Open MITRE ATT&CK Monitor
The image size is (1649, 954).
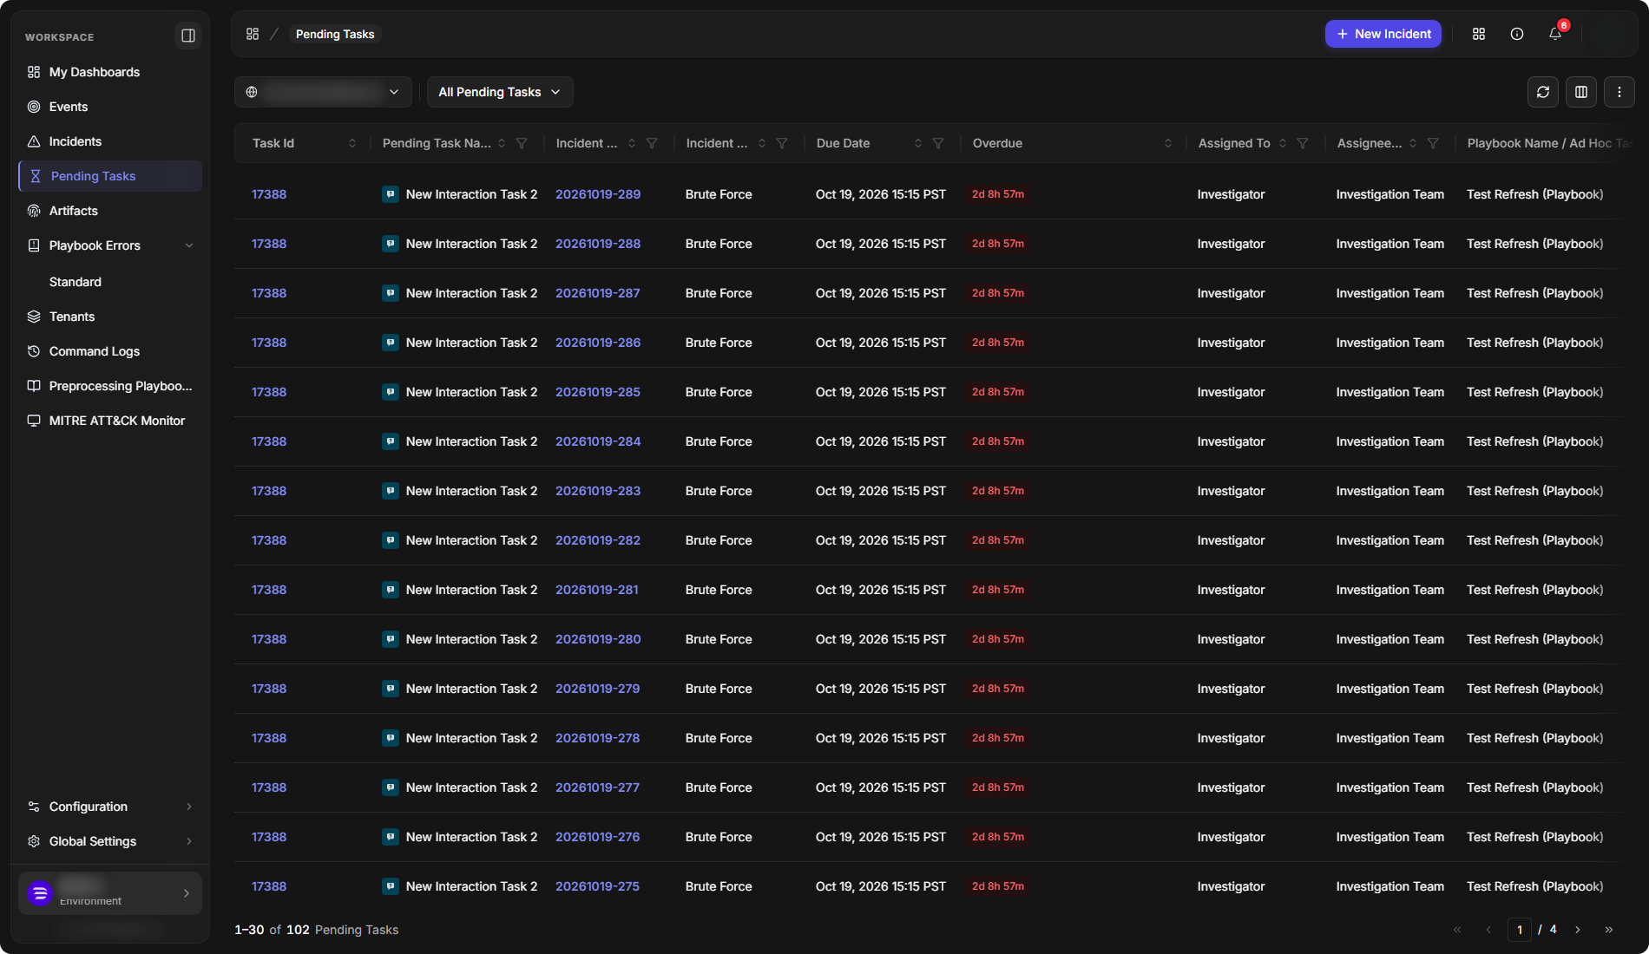110,421
